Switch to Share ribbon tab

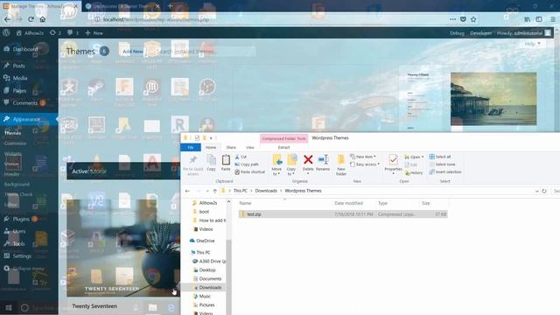point(231,148)
